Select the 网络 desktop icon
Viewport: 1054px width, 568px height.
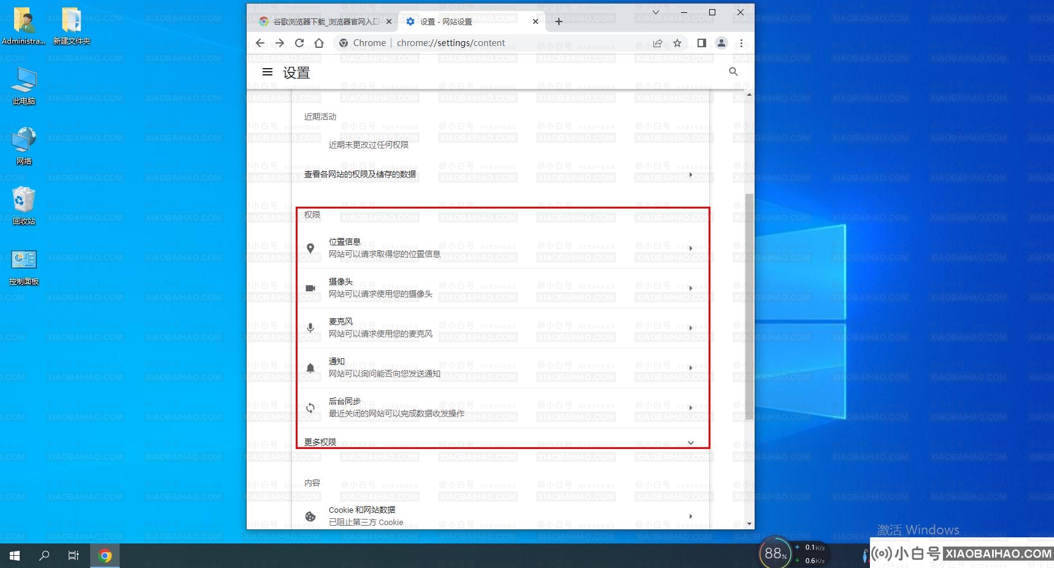point(24,146)
